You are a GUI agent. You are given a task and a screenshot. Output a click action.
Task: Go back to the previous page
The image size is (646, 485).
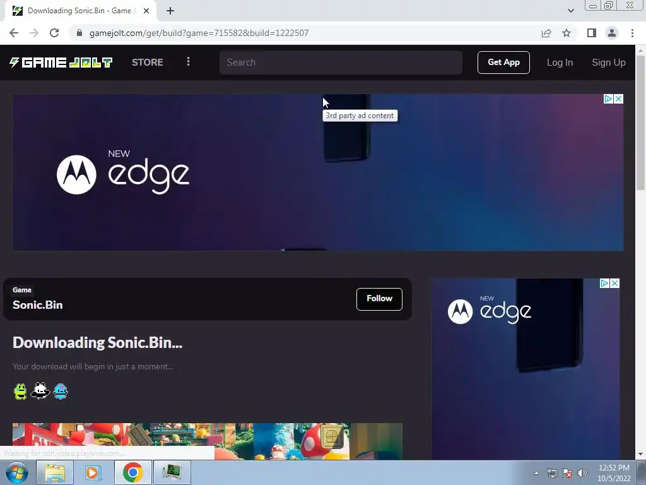14,33
